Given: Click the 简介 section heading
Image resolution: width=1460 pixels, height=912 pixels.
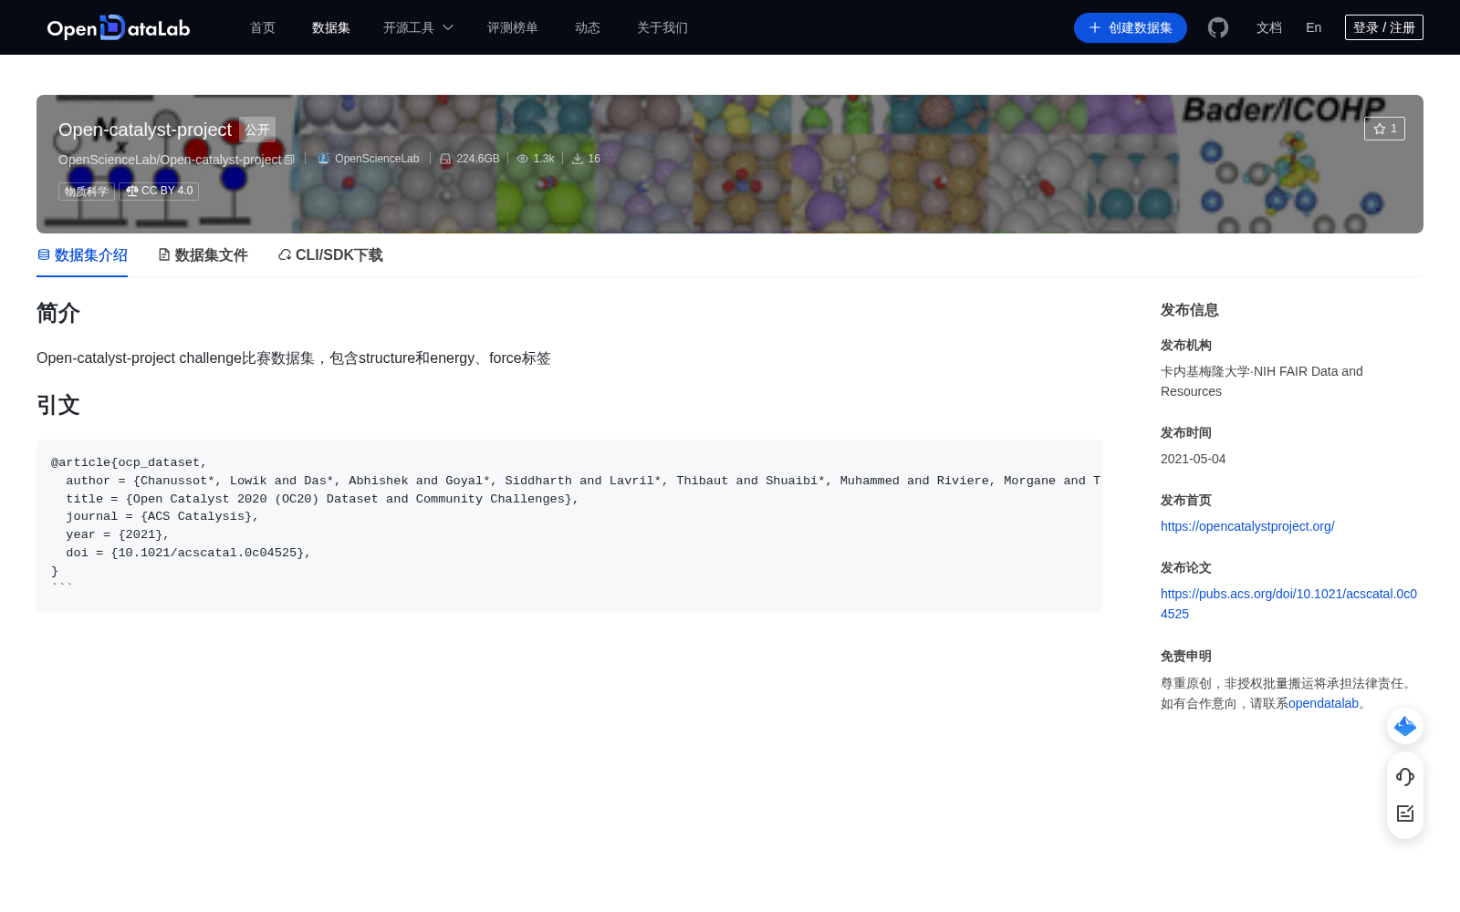Looking at the screenshot, I should (x=58, y=313).
